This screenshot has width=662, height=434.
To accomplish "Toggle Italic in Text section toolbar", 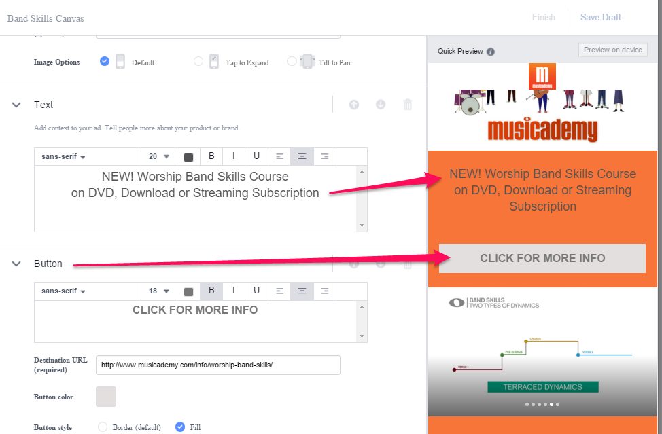I will pyautogui.click(x=234, y=156).
